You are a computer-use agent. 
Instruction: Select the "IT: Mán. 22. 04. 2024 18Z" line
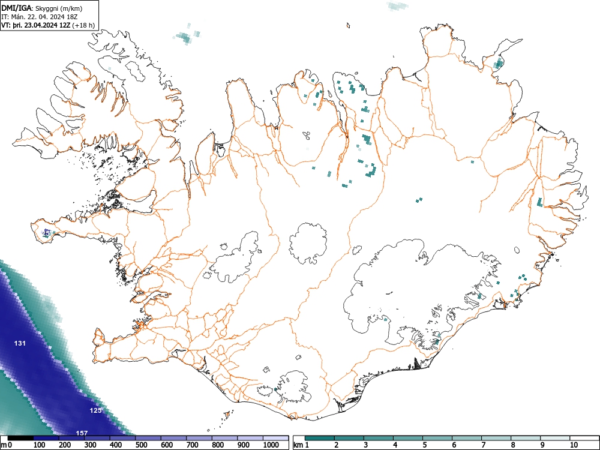[40, 17]
